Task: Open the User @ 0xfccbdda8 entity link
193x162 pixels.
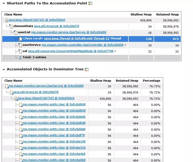Action: [x=54, y=129]
